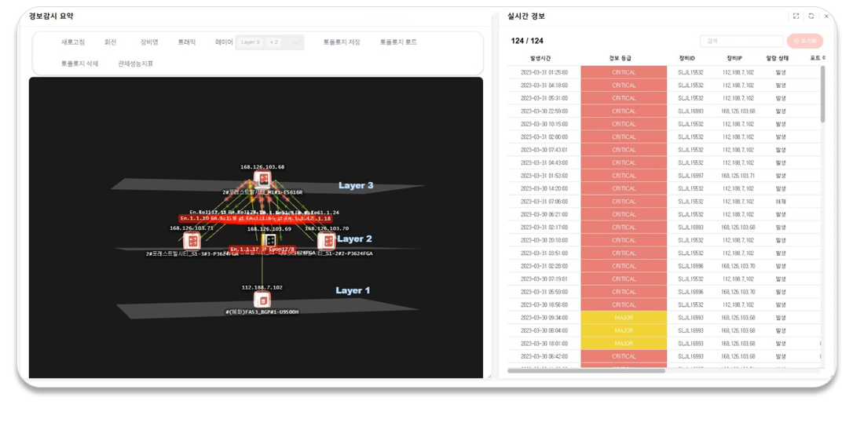This screenshot has width=853, height=430.
Task: Click SLJL16996 in 2023-03-31 05:59:00 row
Action: point(690,292)
